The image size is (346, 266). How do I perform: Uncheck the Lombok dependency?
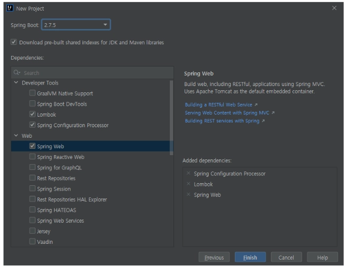(32, 114)
